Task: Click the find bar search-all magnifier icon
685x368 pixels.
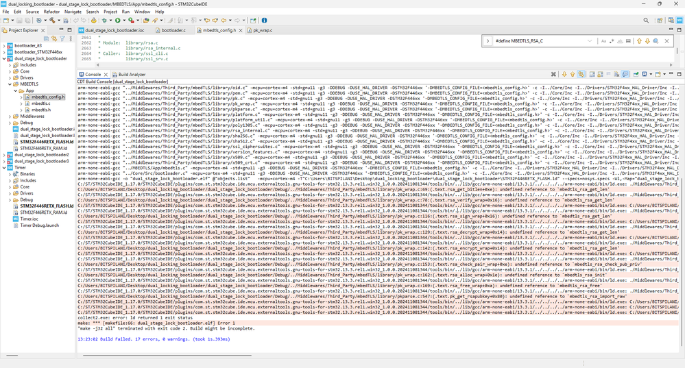Action: [656, 40]
